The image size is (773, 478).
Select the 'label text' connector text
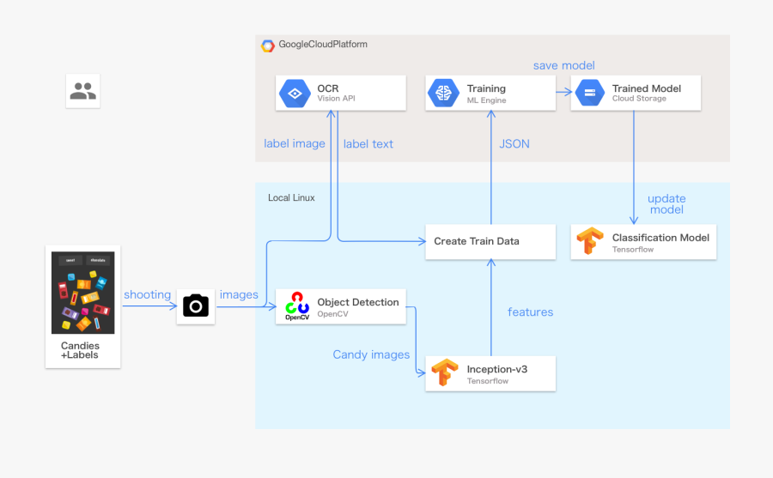(x=368, y=144)
